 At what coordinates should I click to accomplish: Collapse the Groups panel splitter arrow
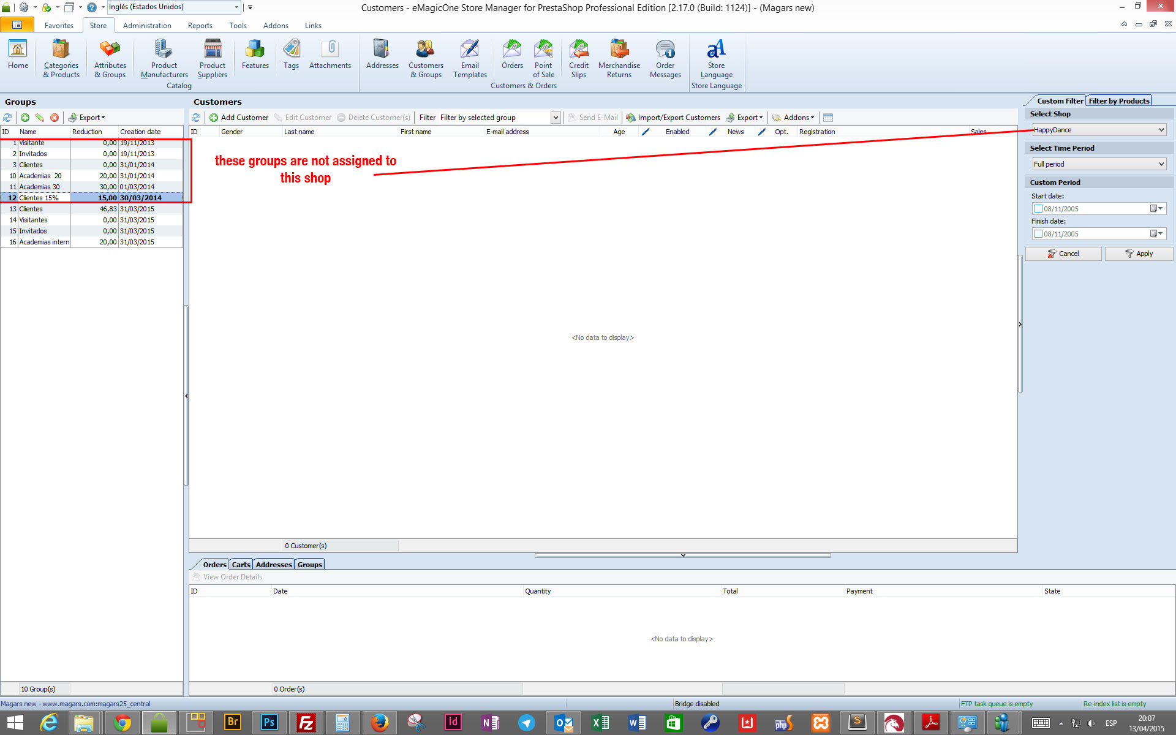point(186,396)
